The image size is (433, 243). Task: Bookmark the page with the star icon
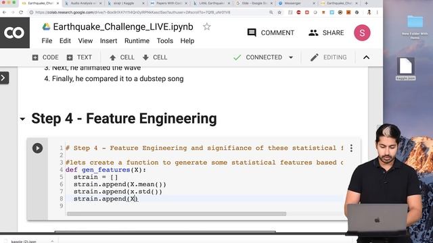[x=279, y=12]
